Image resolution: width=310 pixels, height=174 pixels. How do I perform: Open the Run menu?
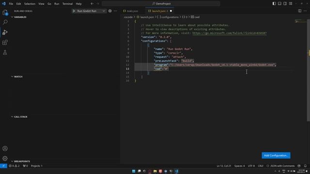[57, 4]
